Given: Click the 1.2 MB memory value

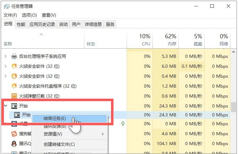Looking at the screenshot, I should [169, 86].
